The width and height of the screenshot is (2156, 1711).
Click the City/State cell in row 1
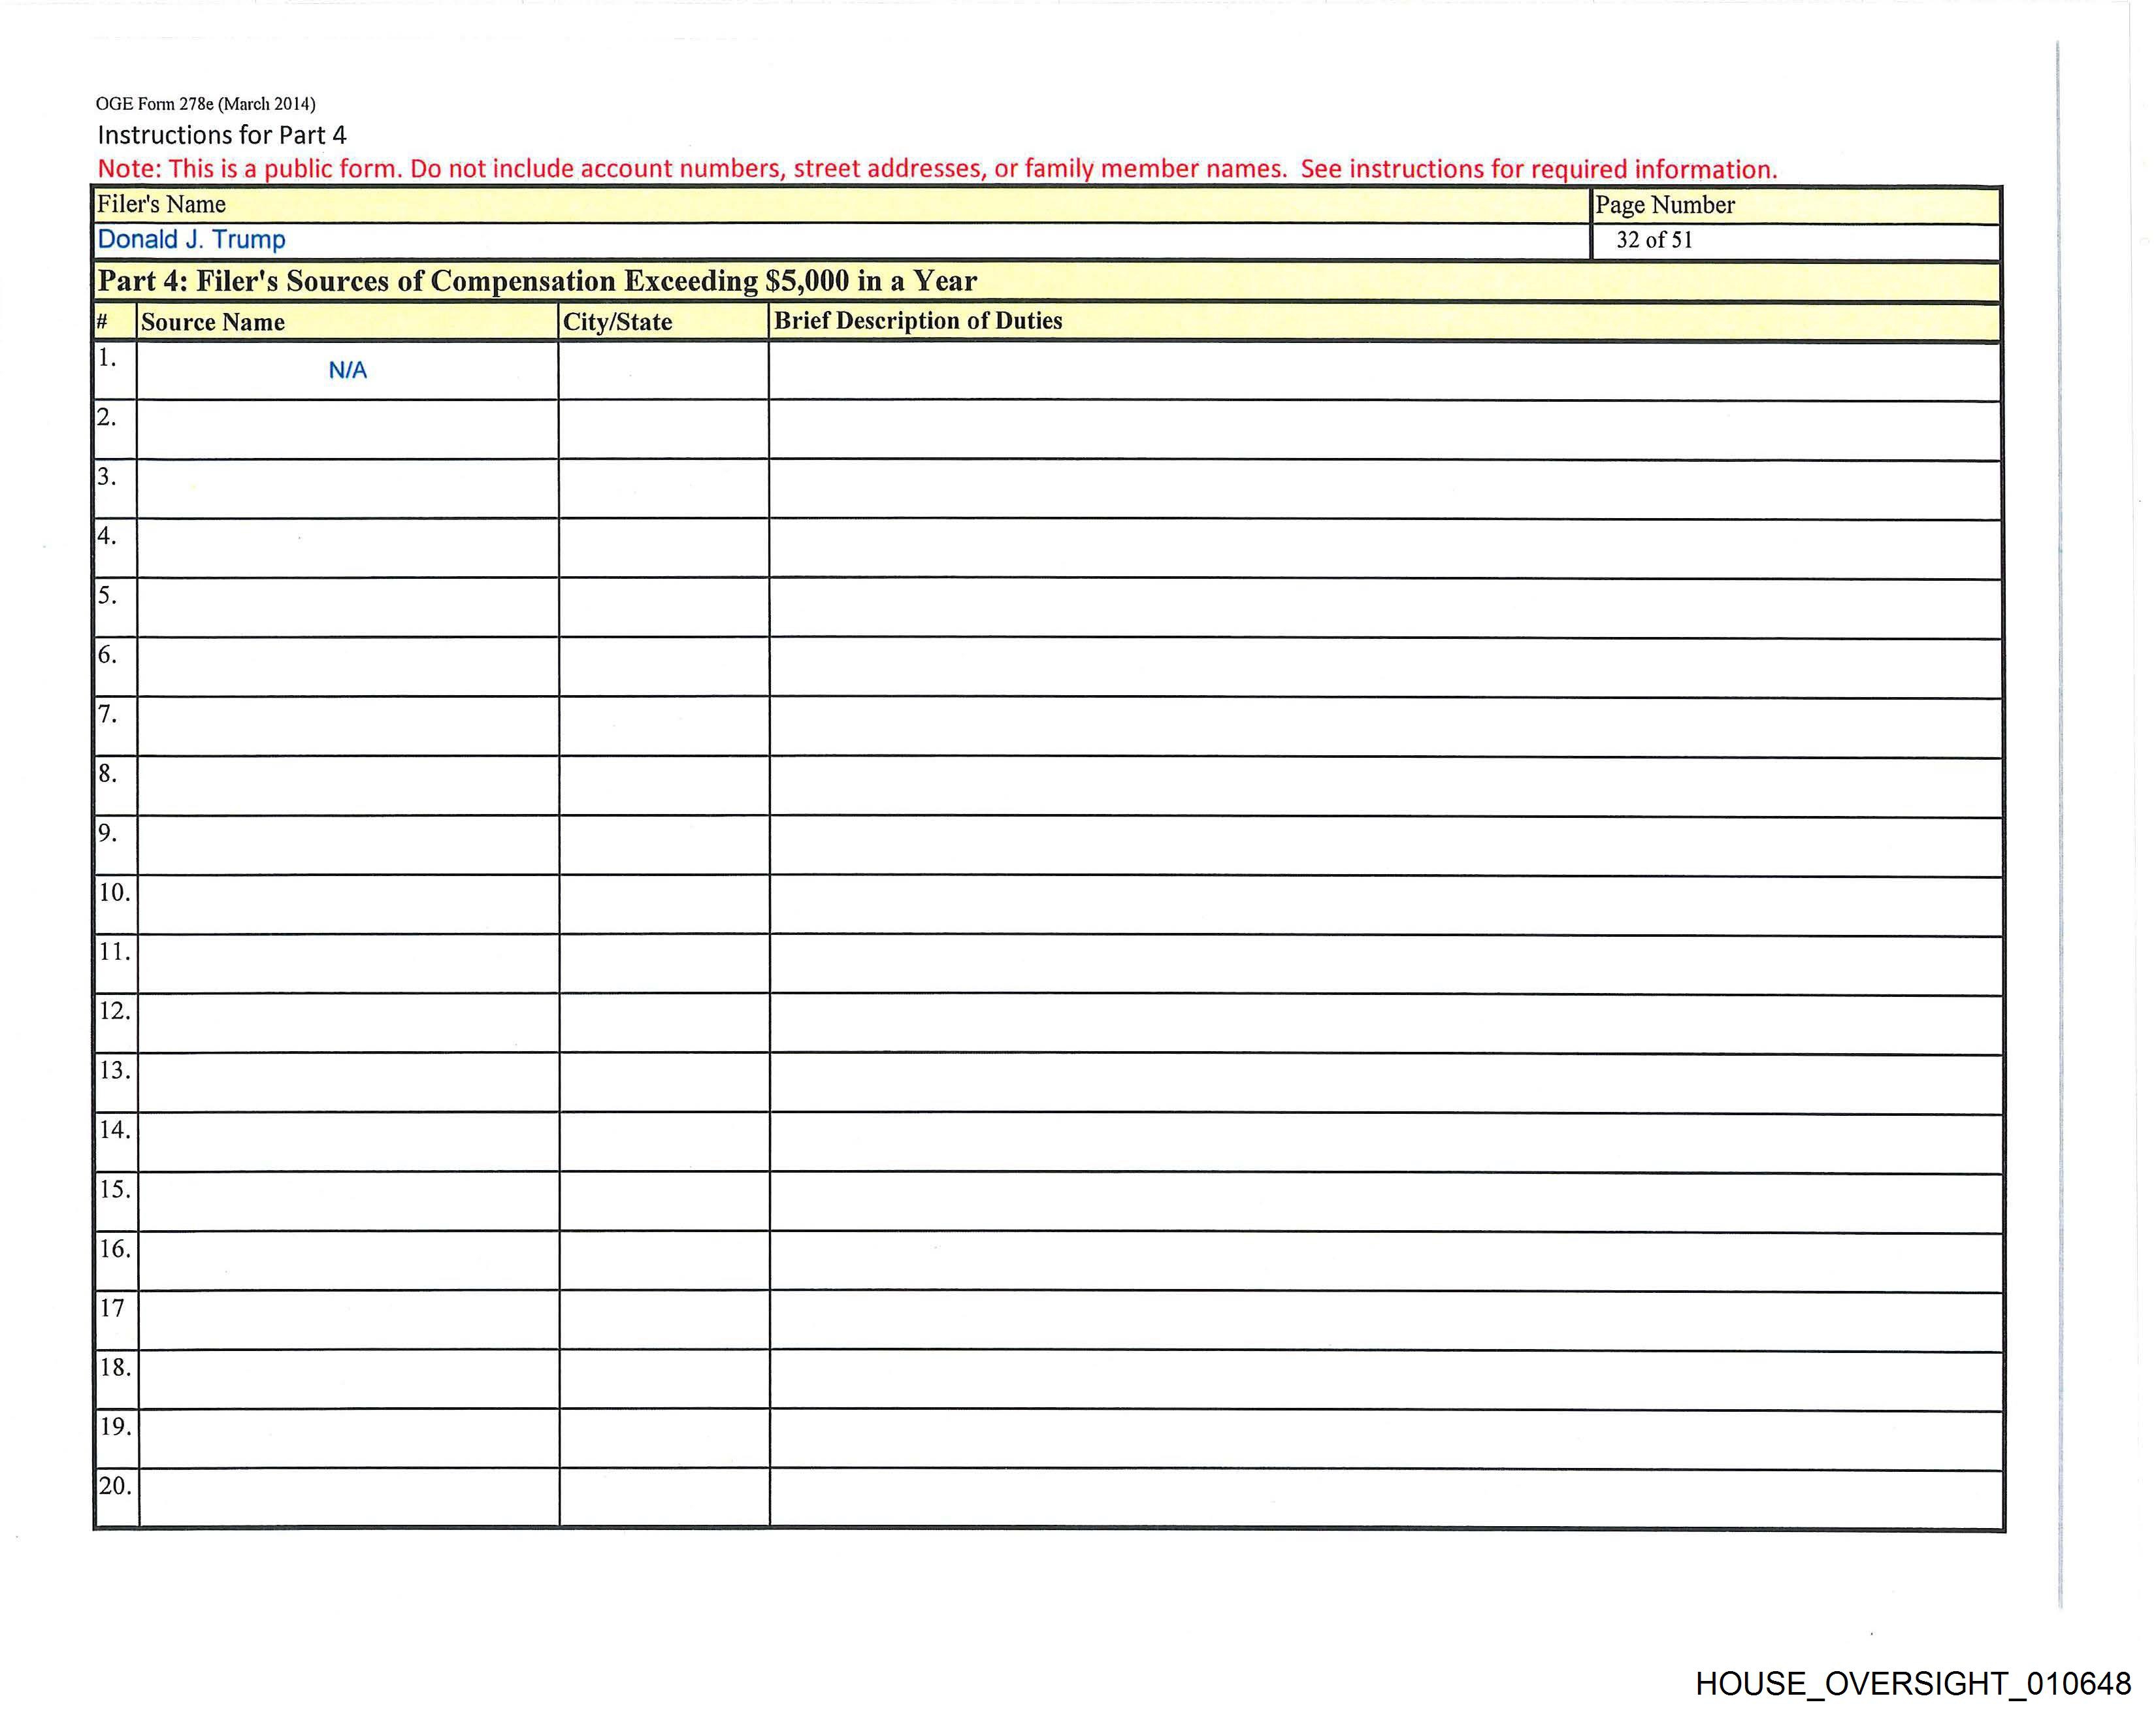[663, 371]
